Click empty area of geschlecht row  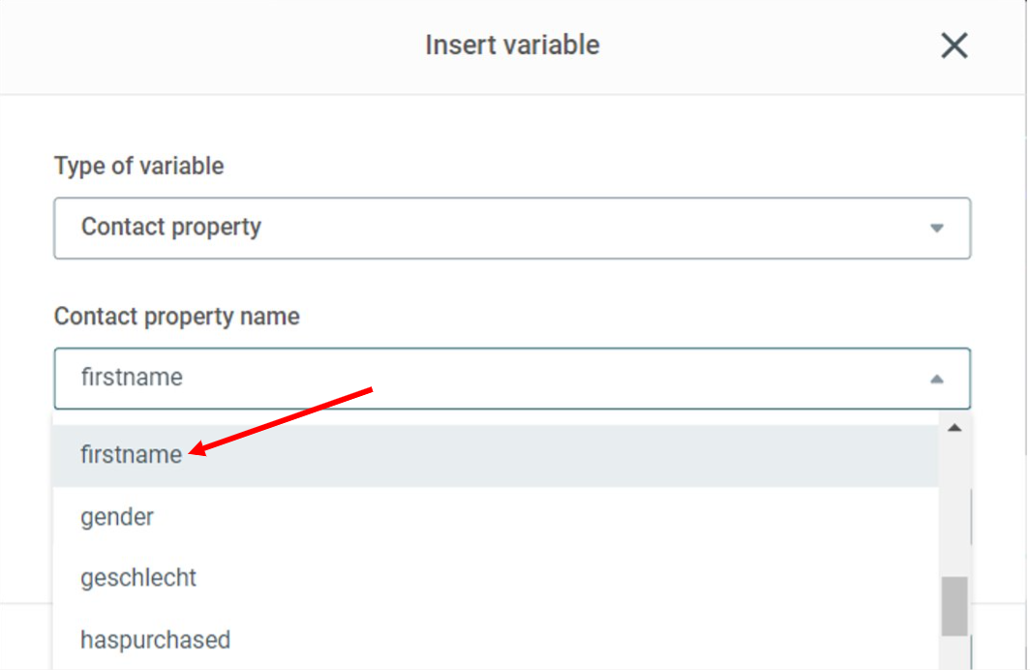tap(565, 578)
